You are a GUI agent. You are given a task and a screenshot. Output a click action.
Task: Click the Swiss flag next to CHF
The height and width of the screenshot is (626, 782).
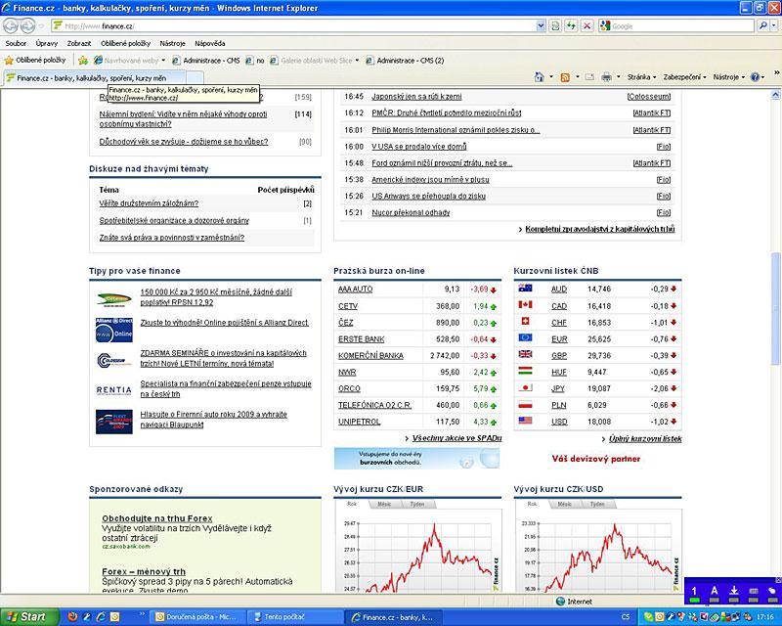525,322
